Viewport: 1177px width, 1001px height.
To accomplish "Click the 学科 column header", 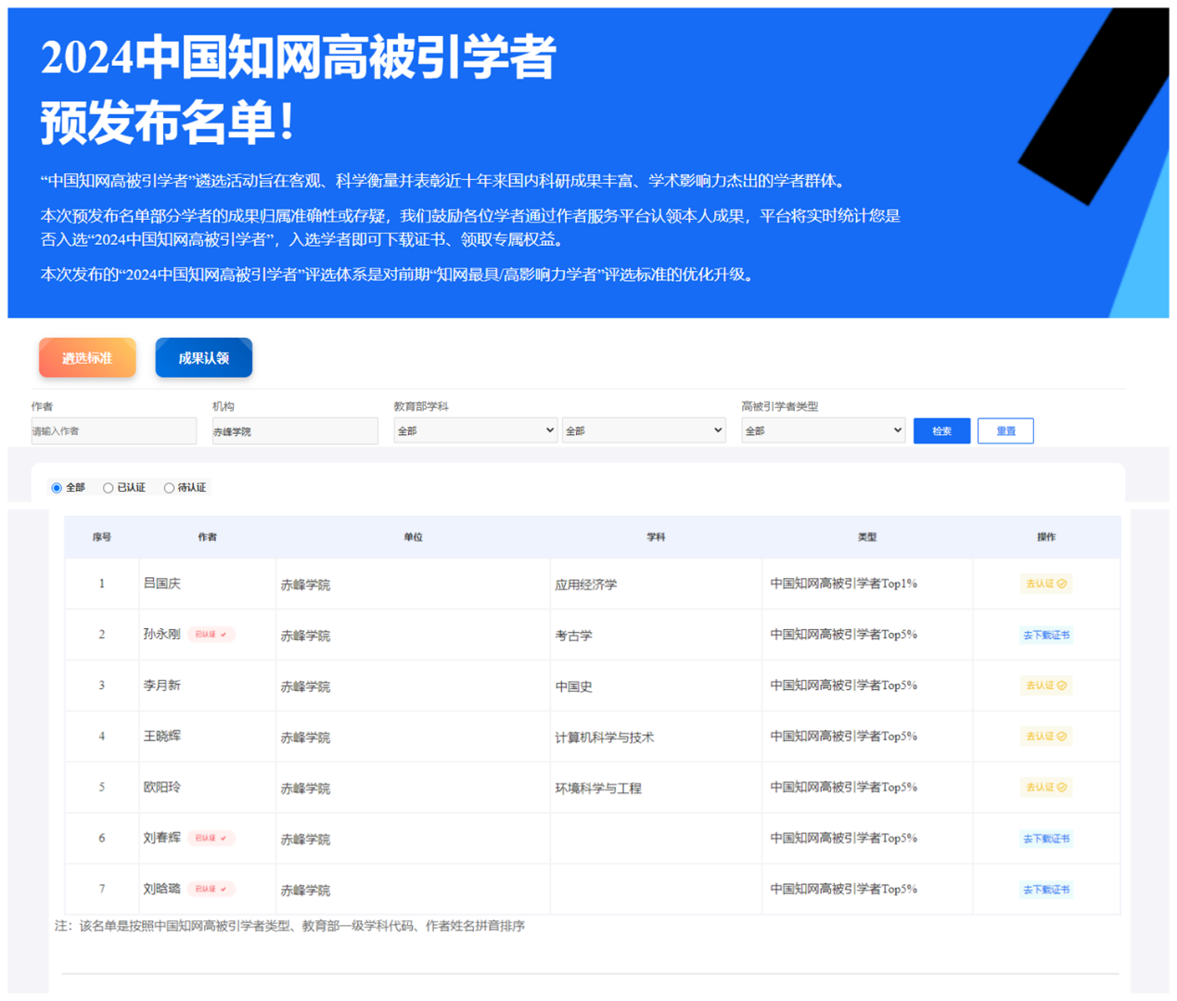I will coord(656,537).
